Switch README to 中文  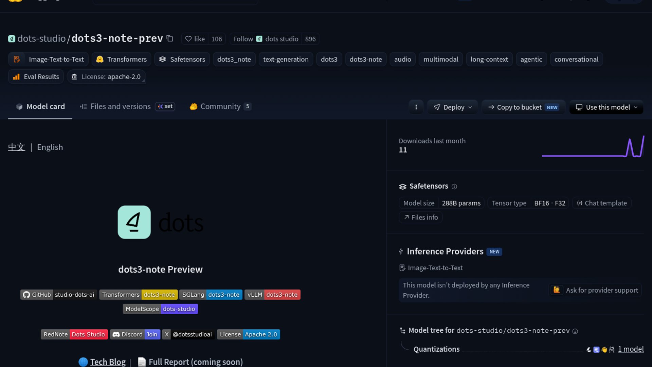(17, 147)
